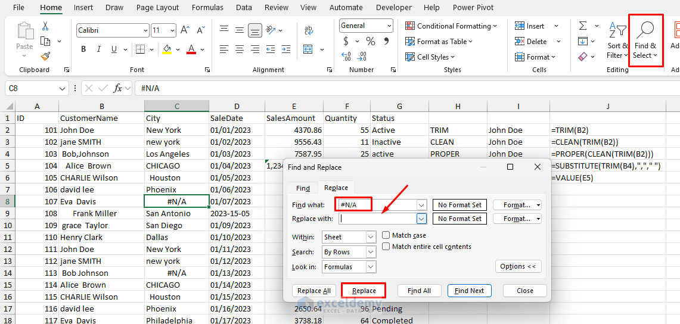
Task: Open the Data ribbon tab
Action: tap(244, 7)
